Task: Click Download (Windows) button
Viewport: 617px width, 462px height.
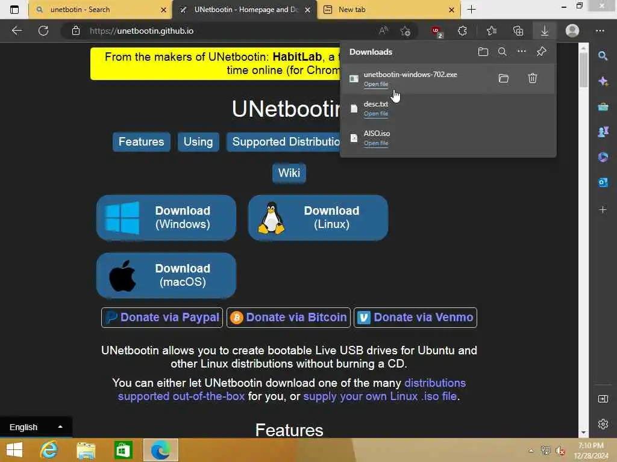Action: pos(166,218)
